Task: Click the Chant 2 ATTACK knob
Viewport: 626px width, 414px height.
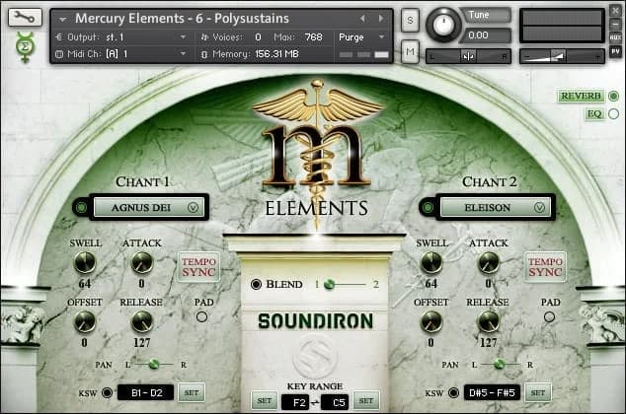Action: click(489, 263)
